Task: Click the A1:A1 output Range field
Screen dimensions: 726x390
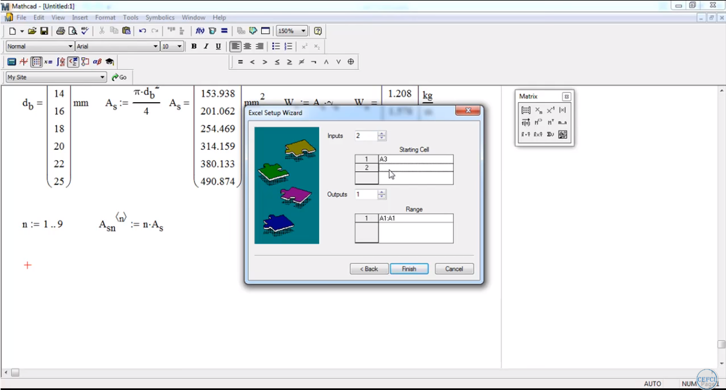Action: click(416, 219)
